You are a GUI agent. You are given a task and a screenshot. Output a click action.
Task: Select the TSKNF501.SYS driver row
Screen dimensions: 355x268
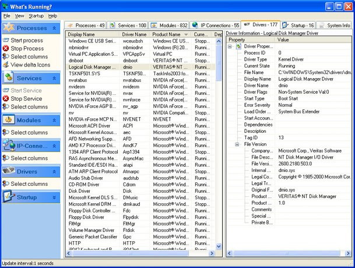pos(140,74)
